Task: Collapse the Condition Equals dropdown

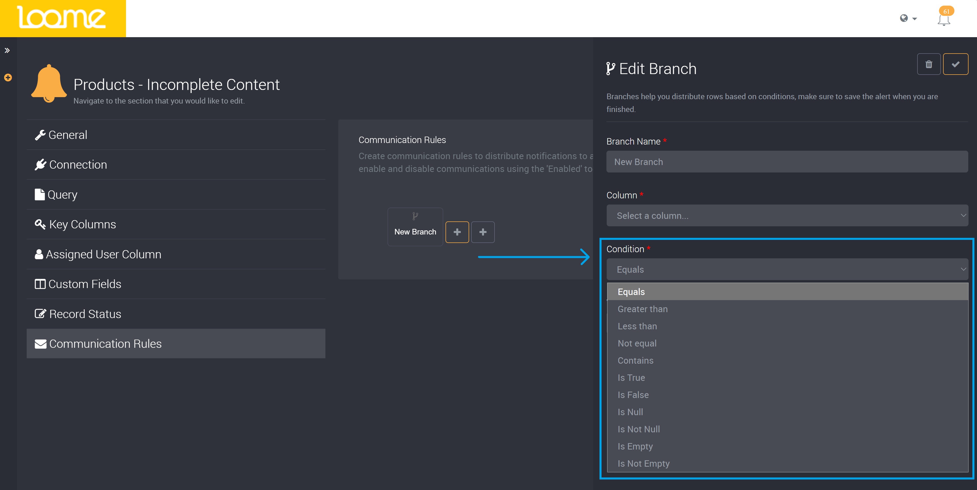Action: [x=787, y=269]
